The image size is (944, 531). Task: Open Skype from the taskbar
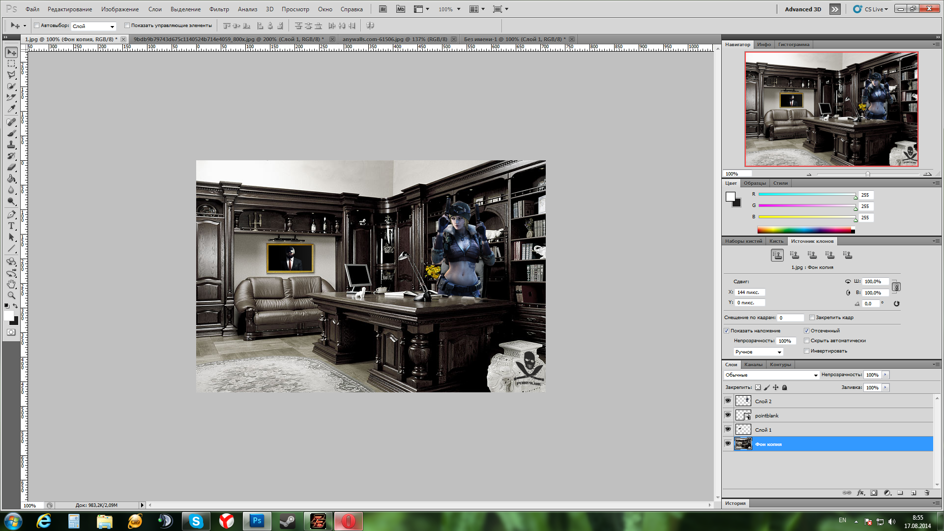196,521
